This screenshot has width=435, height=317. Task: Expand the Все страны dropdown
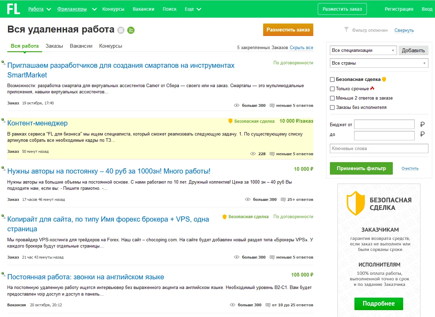(379, 63)
